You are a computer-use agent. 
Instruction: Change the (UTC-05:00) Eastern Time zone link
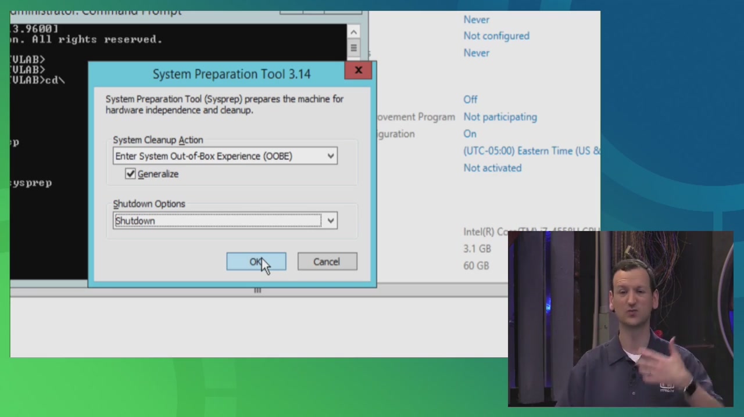pyautogui.click(x=531, y=151)
